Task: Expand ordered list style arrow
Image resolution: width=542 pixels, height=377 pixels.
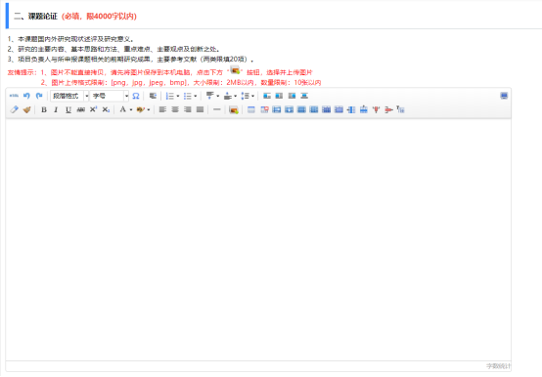Action: click(178, 96)
